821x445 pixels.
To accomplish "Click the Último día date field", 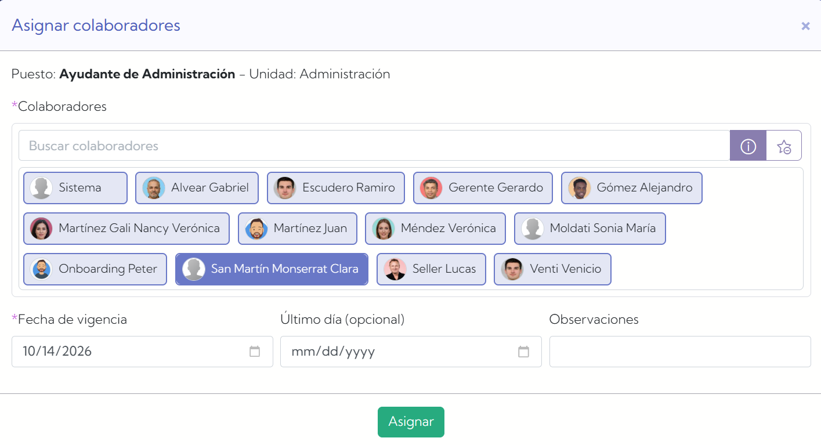I will coord(411,352).
